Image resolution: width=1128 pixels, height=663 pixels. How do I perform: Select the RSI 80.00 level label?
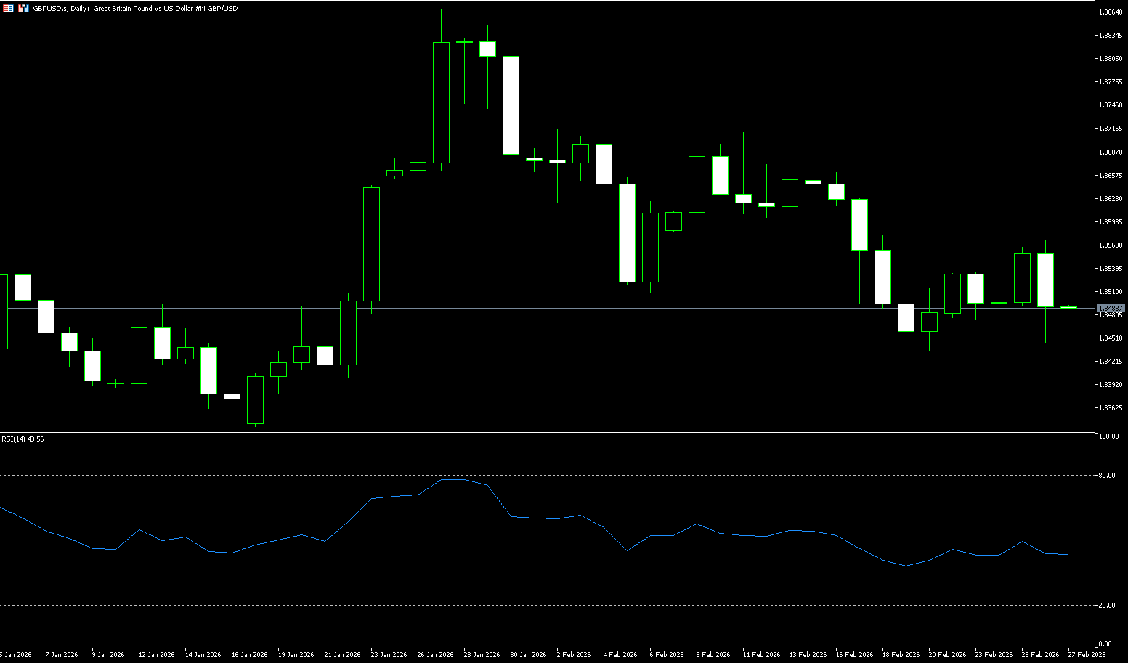coord(1108,476)
